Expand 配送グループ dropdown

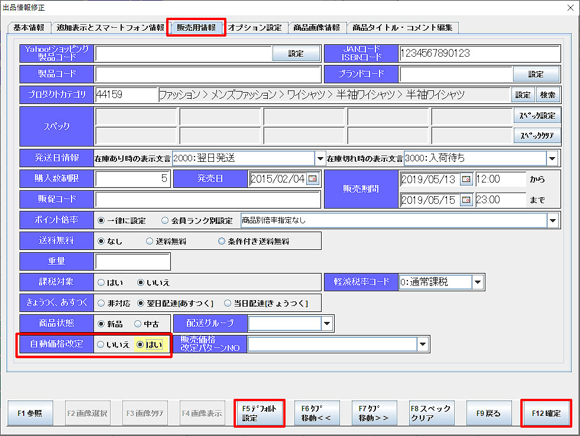tap(328, 324)
